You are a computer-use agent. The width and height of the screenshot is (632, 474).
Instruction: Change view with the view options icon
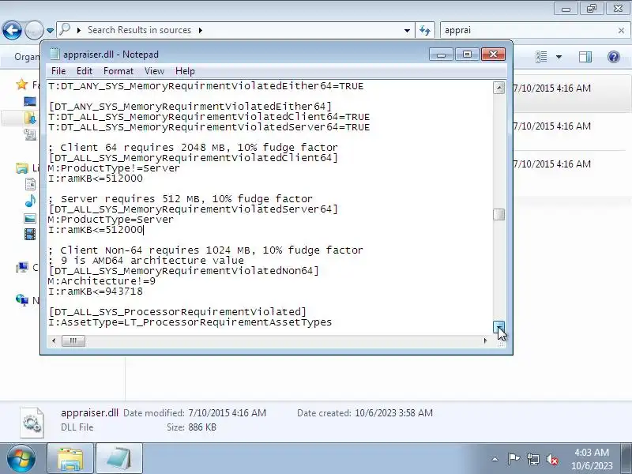[x=541, y=57]
